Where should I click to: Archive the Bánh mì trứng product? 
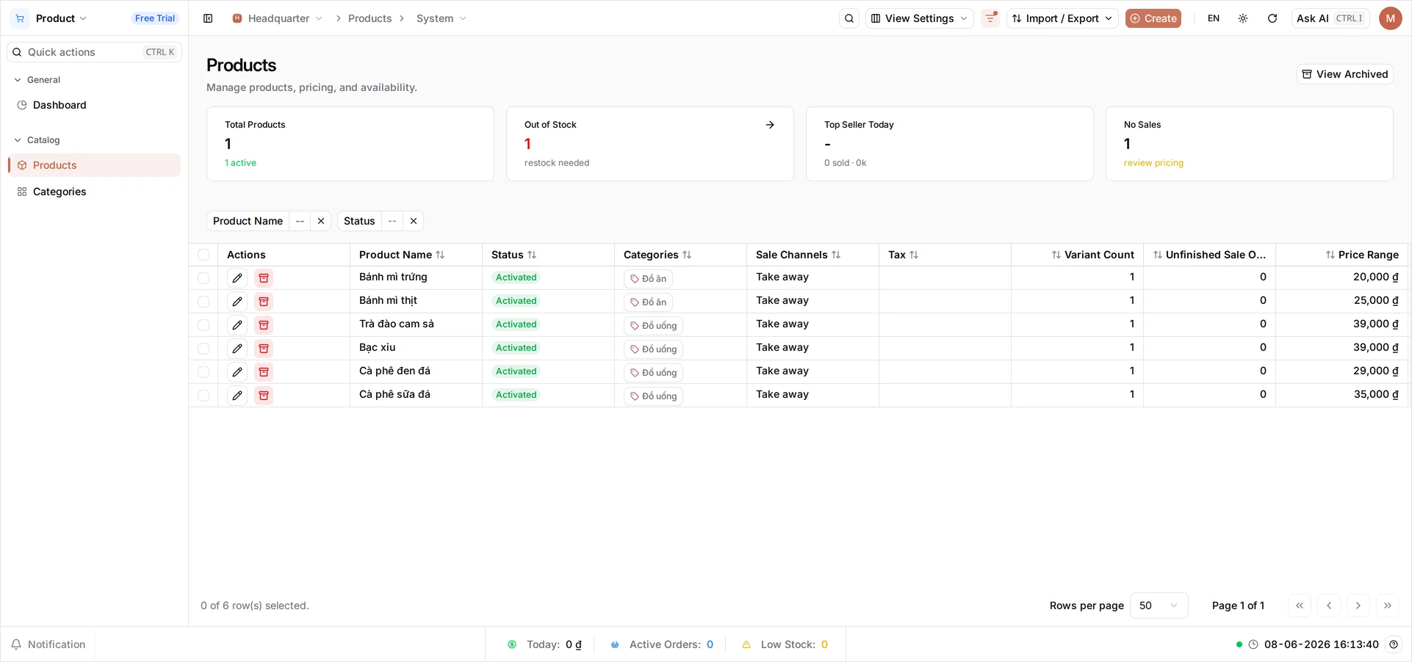pyautogui.click(x=264, y=278)
